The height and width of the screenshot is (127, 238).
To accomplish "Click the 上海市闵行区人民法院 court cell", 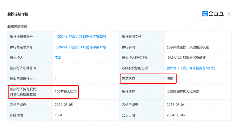I will [x=183, y=92].
